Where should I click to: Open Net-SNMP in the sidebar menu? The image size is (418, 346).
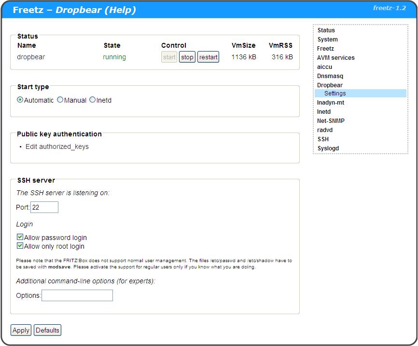point(331,121)
